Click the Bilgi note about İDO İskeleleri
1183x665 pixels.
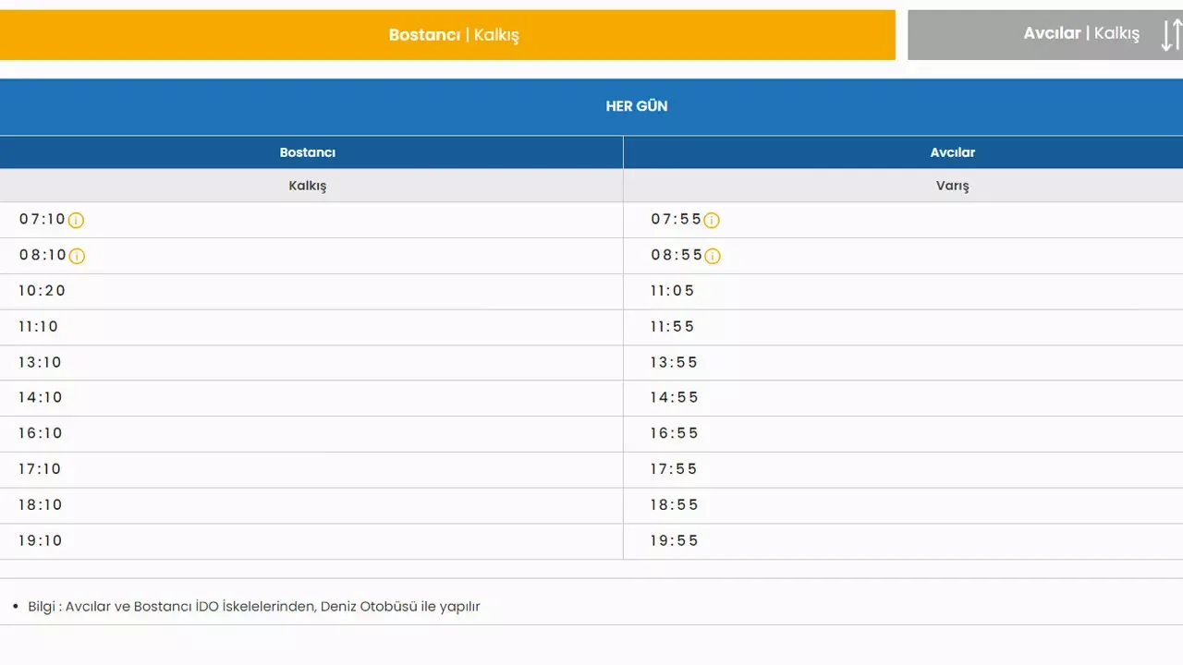pos(254,607)
